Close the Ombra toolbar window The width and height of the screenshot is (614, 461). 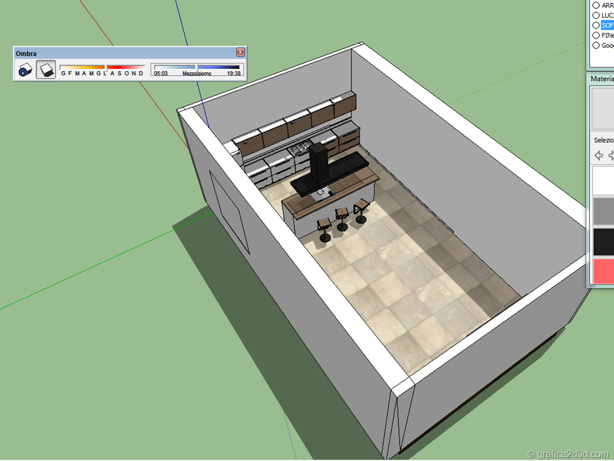pyautogui.click(x=240, y=53)
